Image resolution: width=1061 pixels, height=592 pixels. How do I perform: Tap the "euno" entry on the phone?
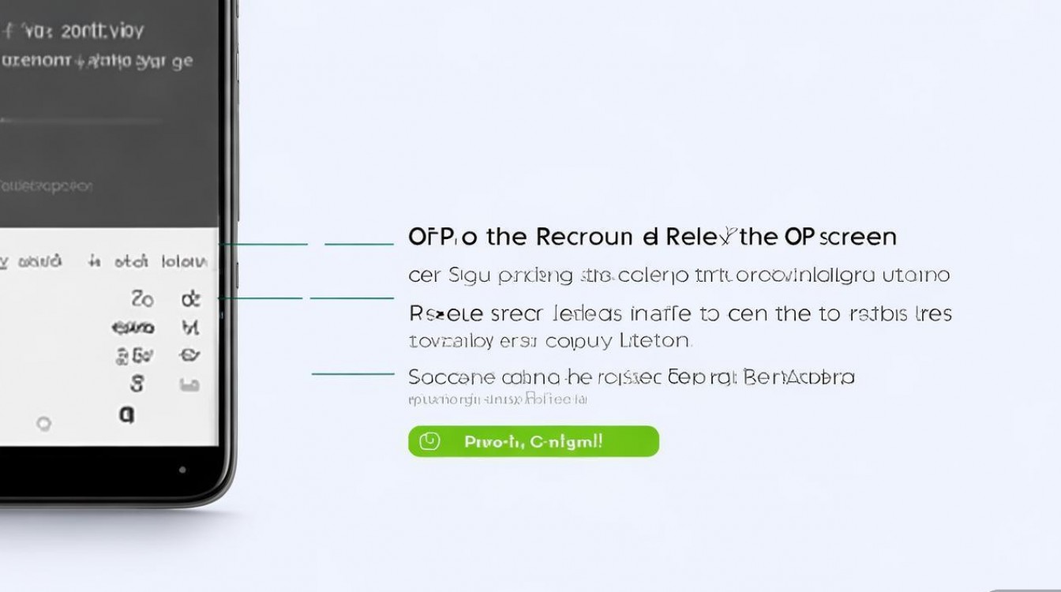click(133, 328)
